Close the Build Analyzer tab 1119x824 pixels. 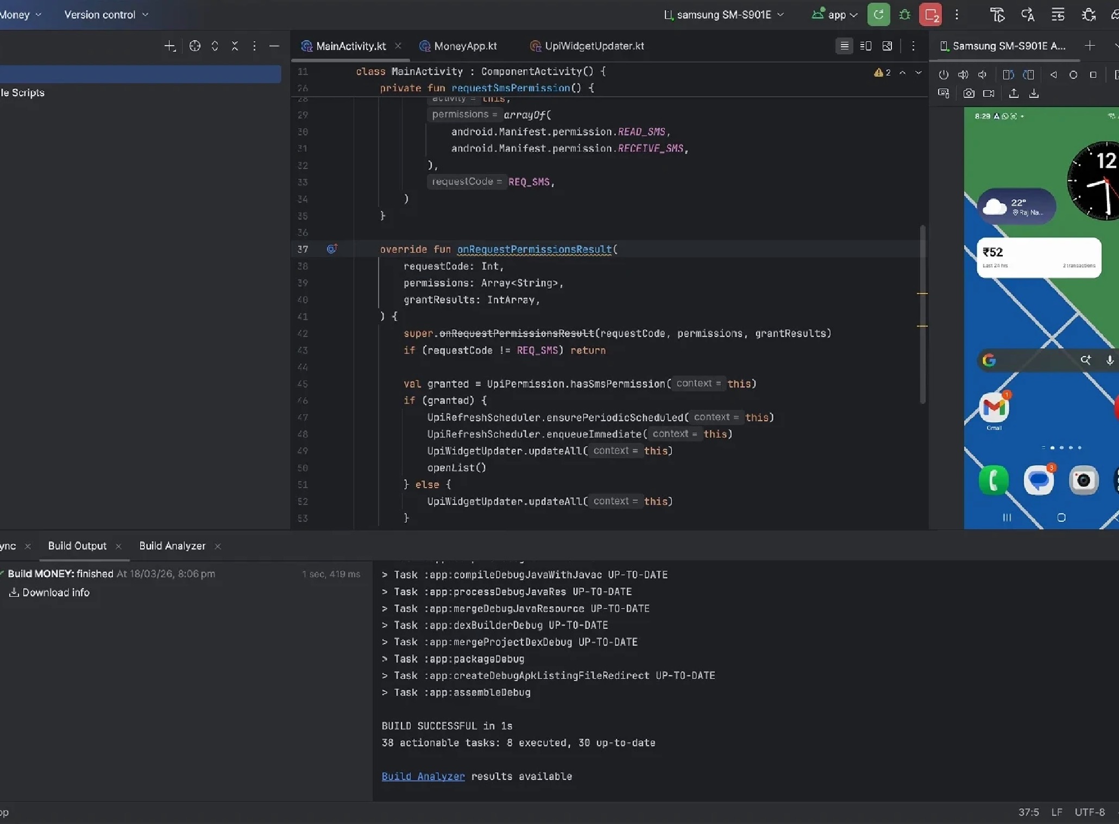(217, 546)
